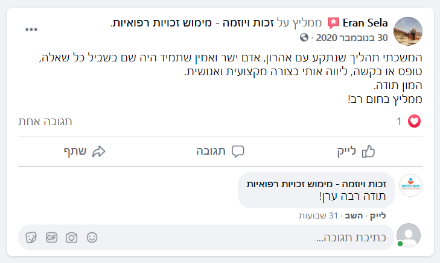Image resolution: width=440 pixels, height=263 pixels.
Task: Click the globe public privacy icon
Action: (304, 37)
